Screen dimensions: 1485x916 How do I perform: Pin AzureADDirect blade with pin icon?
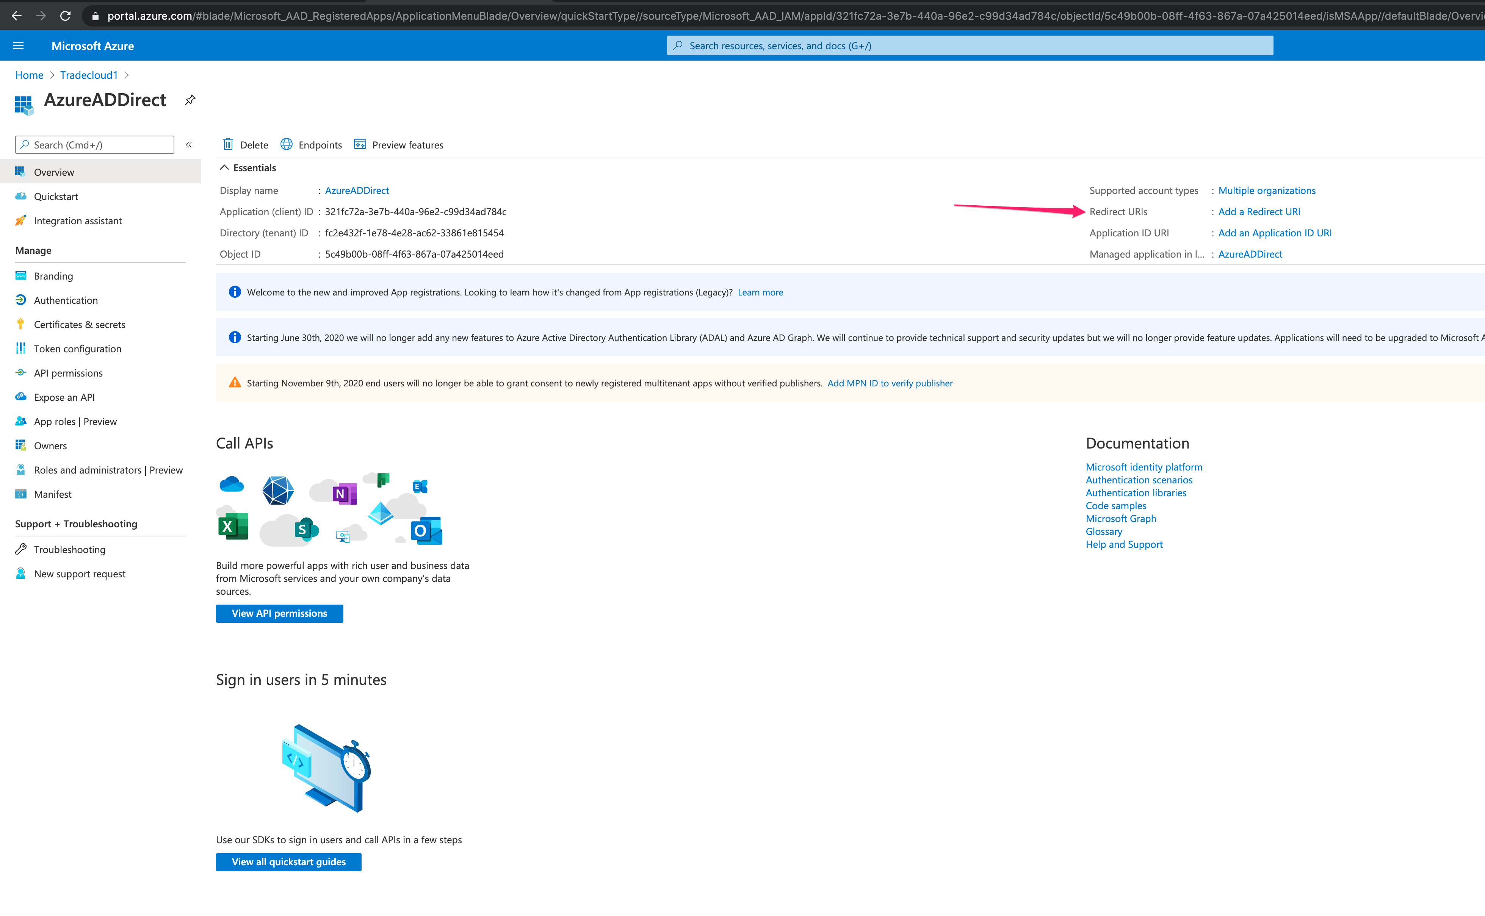pos(190,100)
